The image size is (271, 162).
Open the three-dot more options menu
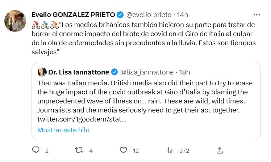257,15
